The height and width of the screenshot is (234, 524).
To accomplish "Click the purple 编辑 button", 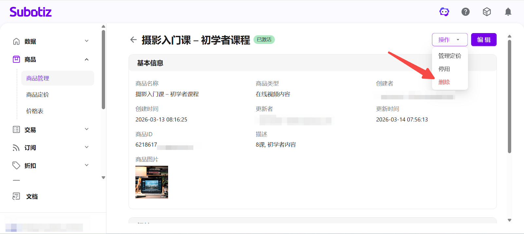I will click(483, 40).
